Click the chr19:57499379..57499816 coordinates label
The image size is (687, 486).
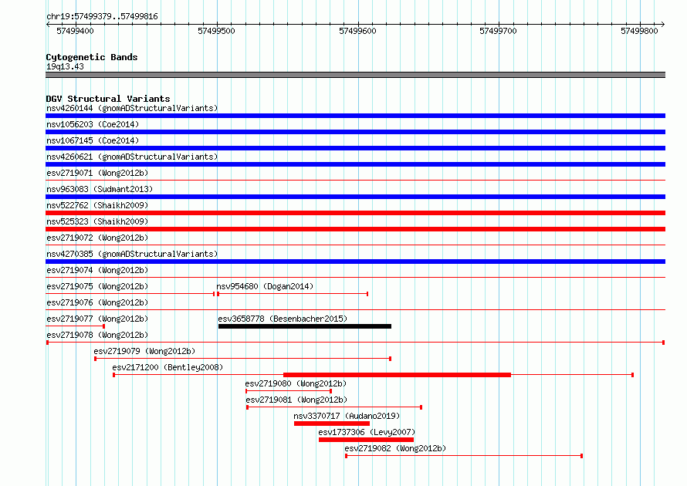click(102, 17)
